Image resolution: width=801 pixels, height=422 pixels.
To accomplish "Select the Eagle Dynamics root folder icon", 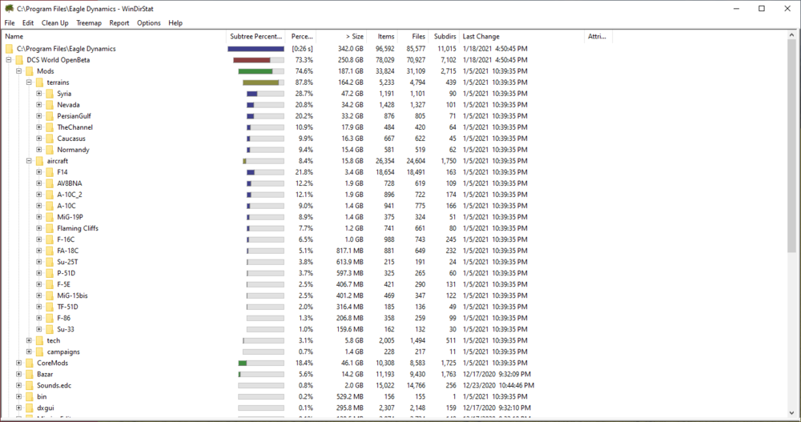I will click(9, 49).
